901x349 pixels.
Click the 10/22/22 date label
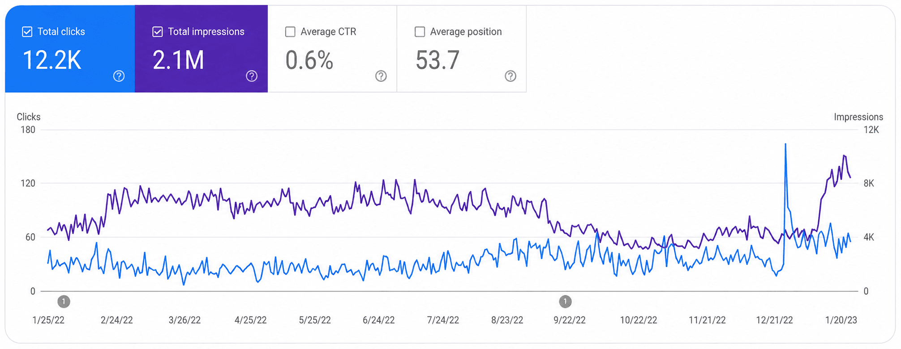tap(639, 320)
